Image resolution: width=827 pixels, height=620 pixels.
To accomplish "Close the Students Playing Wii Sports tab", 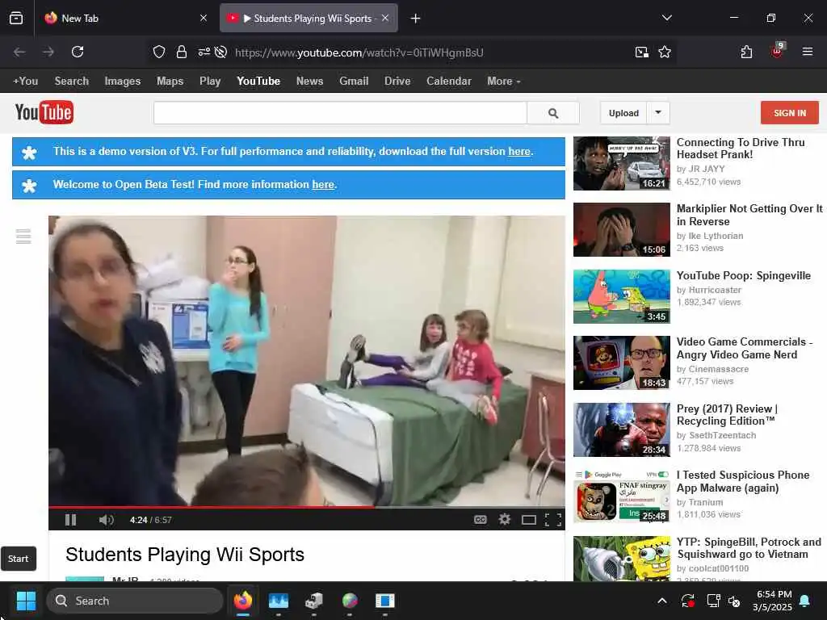I will coord(385,18).
